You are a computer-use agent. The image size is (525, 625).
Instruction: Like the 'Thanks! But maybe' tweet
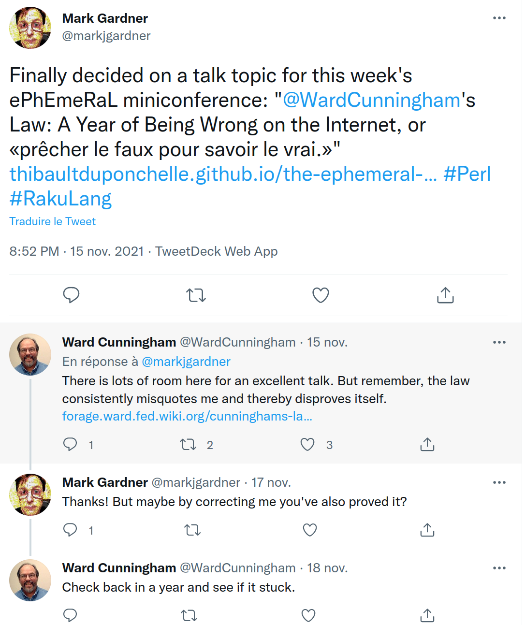click(x=309, y=530)
